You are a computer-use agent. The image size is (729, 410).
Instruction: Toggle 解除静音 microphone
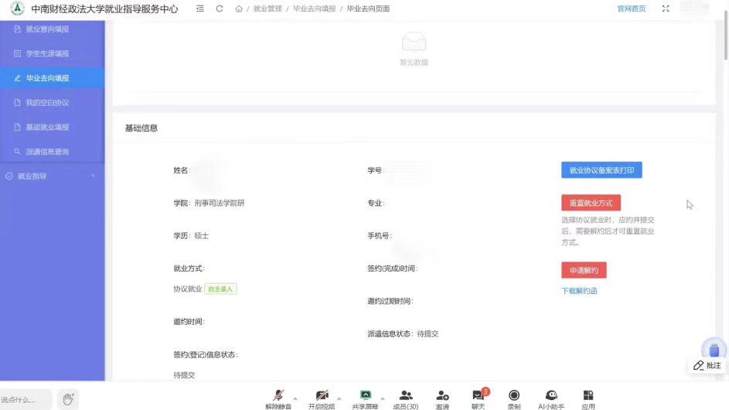278,399
